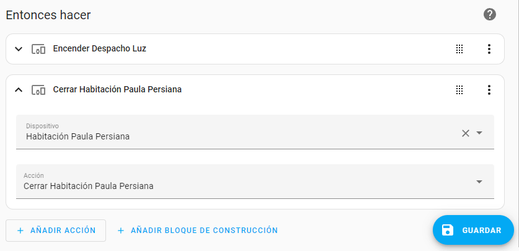Click the Cerrar Habitación Paula Persiana header title
This screenshot has width=519, height=251.
pyautogui.click(x=117, y=90)
